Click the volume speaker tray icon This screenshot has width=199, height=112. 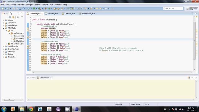(x=183, y=109)
